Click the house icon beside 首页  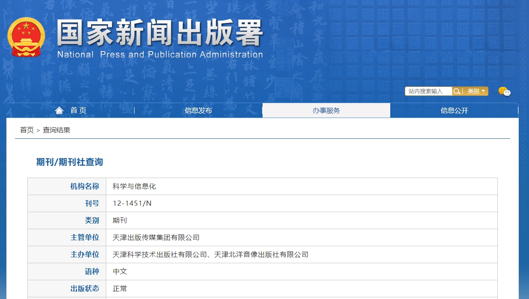[x=59, y=110]
